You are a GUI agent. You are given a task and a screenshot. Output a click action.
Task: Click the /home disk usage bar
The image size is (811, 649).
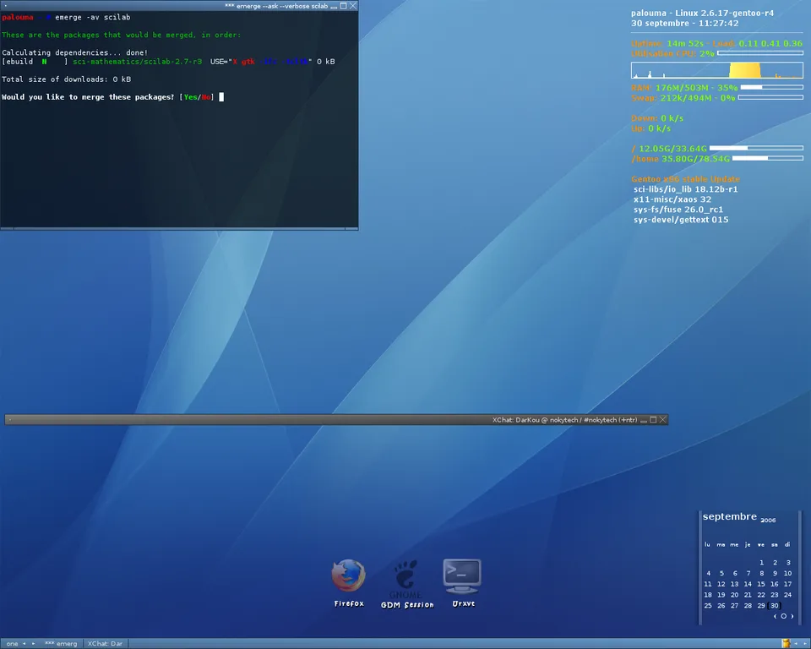768,158
